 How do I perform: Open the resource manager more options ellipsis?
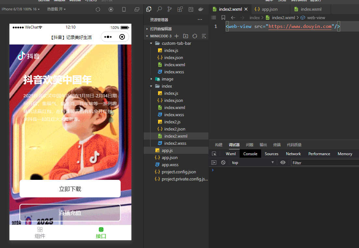coord(200,20)
